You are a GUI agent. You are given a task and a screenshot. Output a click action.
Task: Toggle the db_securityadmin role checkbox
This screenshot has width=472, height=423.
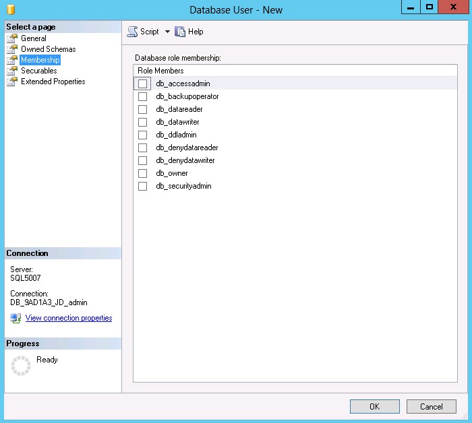142,186
